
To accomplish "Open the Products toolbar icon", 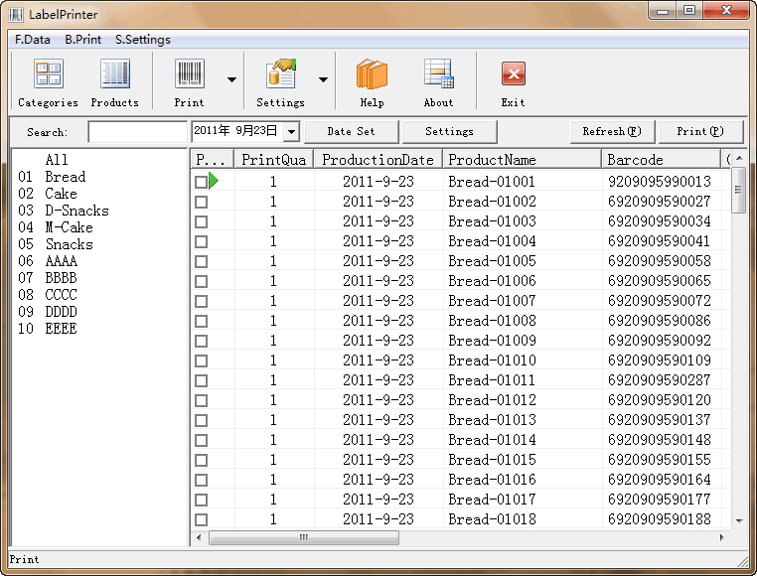I will (x=115, y=75).
